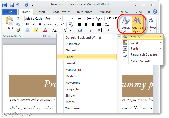Viewport: 169px width, 118px height.
Task: Click Show/Hide paragraph marks icon
Action: pyautogui.click(x=109, y=30)
